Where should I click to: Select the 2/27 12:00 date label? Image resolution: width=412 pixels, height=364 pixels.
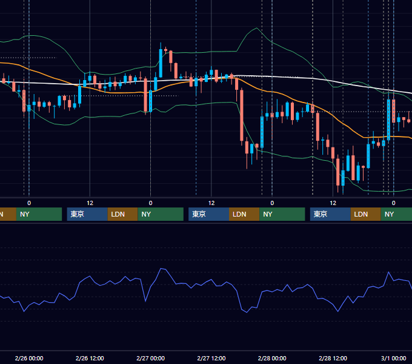tap(211, 358)
